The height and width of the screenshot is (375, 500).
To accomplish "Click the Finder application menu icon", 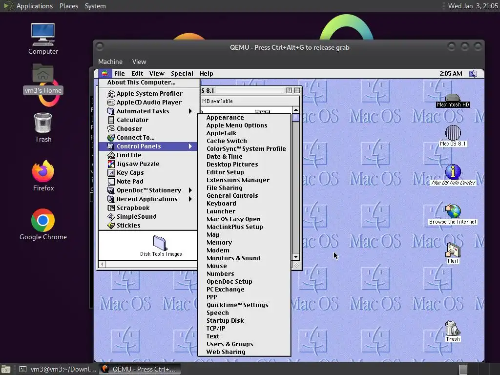I will tap(473, 74).
